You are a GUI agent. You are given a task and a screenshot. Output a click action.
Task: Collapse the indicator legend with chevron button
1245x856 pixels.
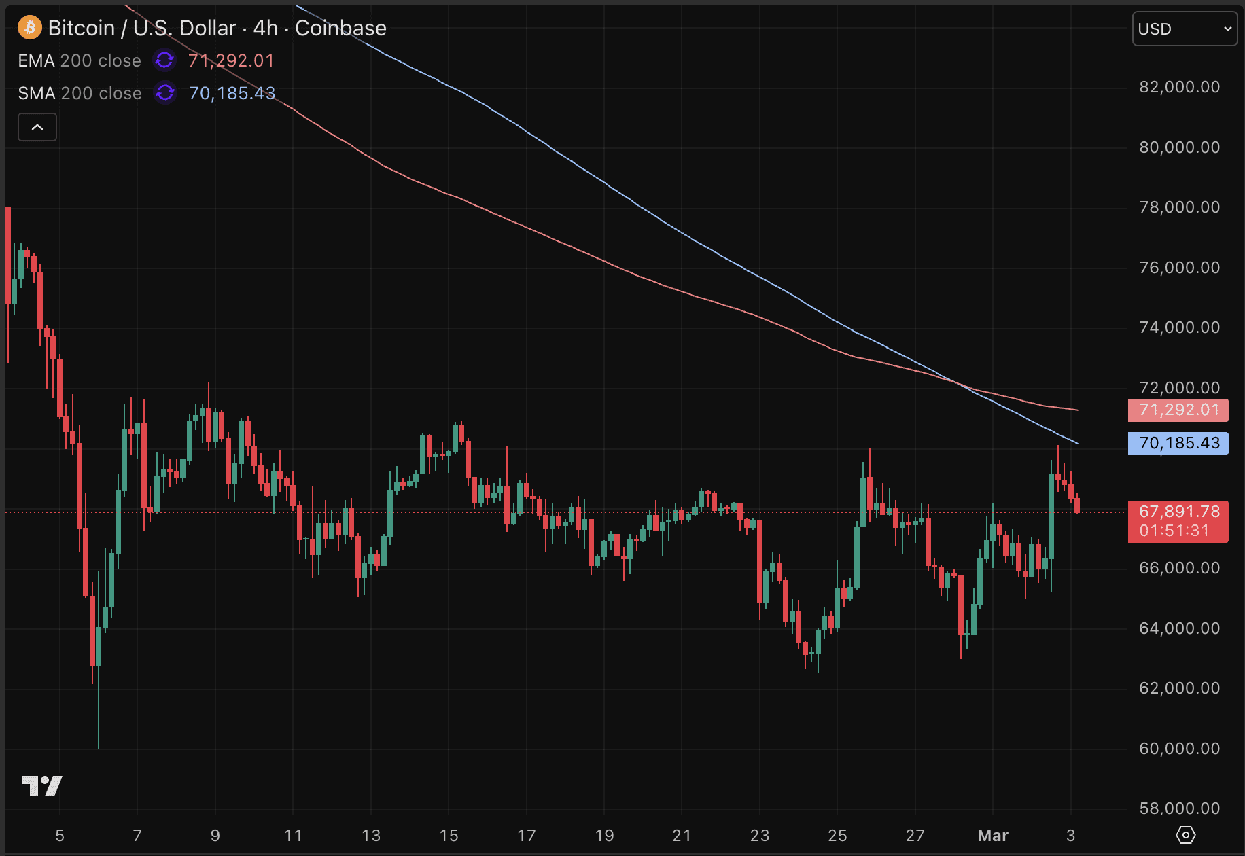[x=37, y=127]
